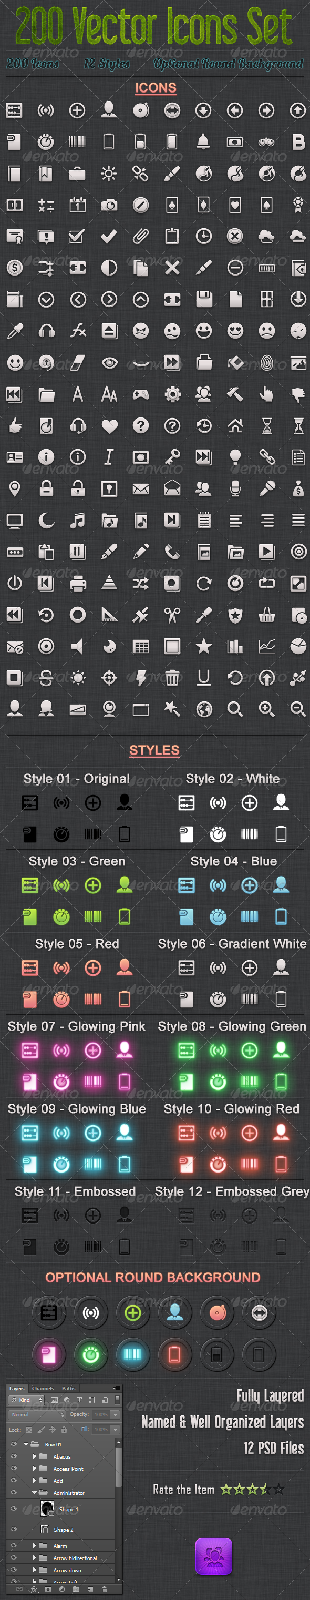Expand the Alarm folder
This screenshot has height=1600, width=310.
(34, 1546)
